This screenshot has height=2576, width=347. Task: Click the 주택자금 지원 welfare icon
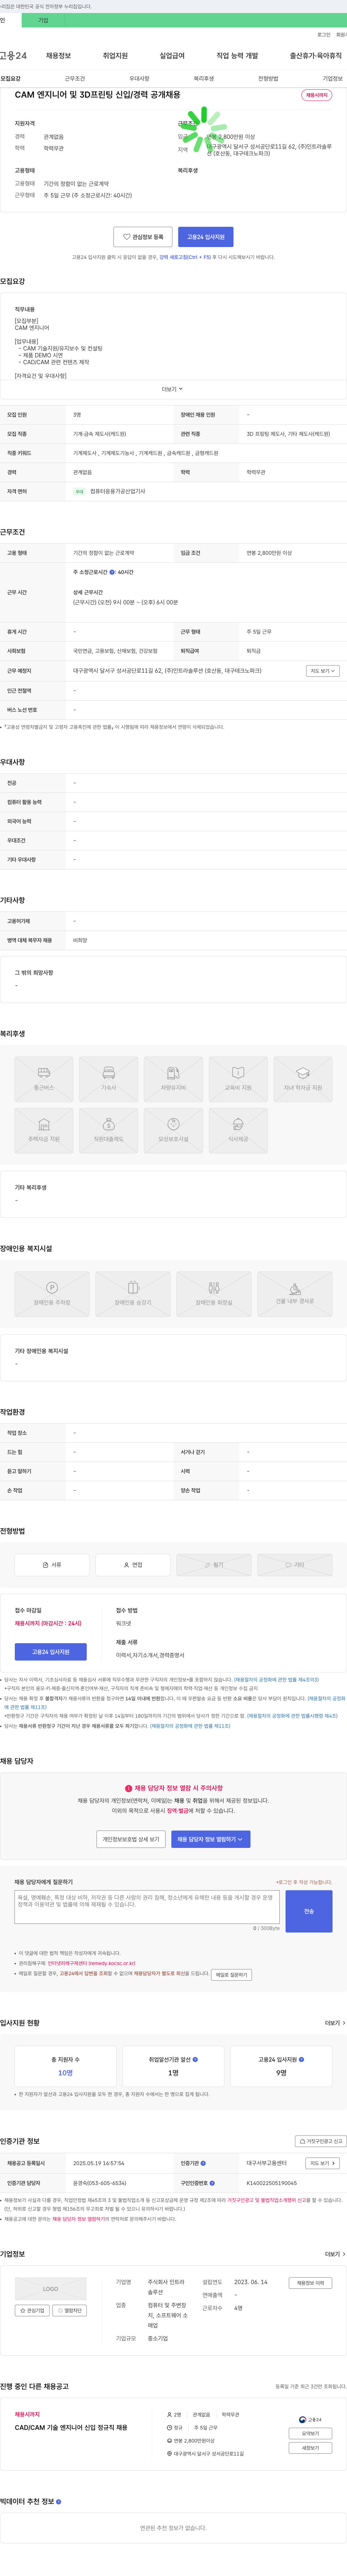click(44, 1131)
